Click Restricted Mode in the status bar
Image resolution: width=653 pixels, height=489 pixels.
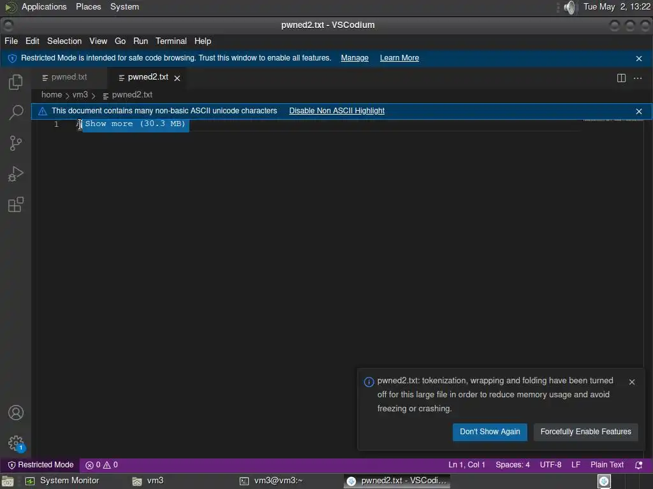41,465
